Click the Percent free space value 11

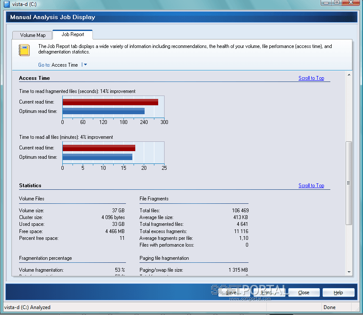click(122, 238)
